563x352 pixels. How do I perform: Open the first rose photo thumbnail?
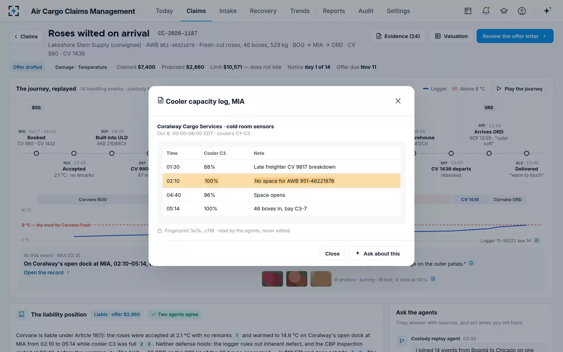[x=273, y=279]
